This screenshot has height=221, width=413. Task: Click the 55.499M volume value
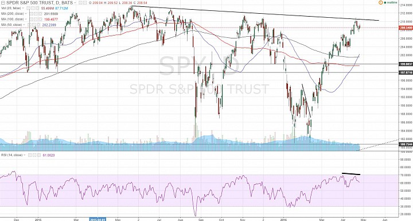tap(48, 8)
